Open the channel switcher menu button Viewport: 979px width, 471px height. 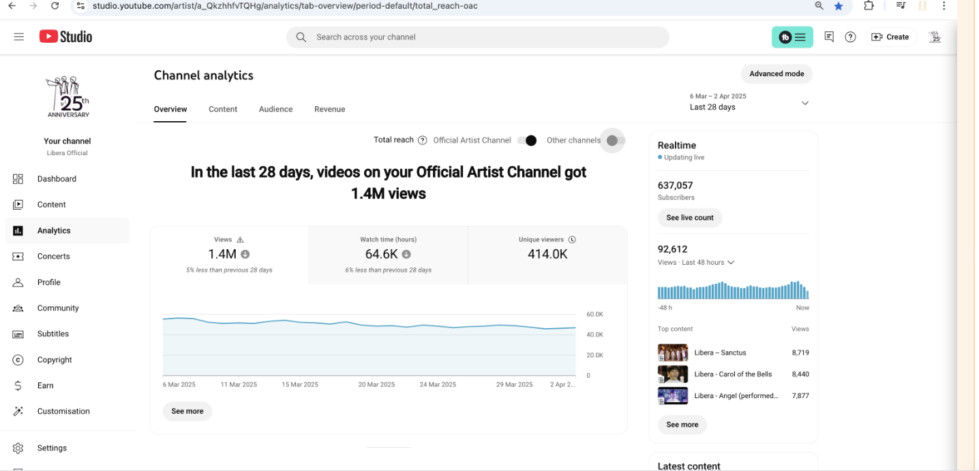pyautogui.click(x=792, y=37)
